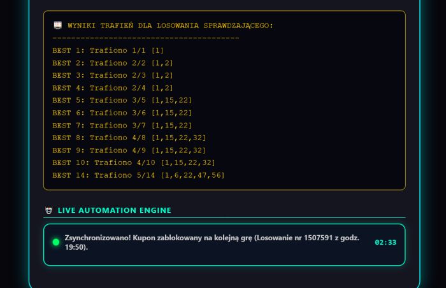Click the green status dot indicator
This screenshot has height=288, width=446.
coord(56,242)
